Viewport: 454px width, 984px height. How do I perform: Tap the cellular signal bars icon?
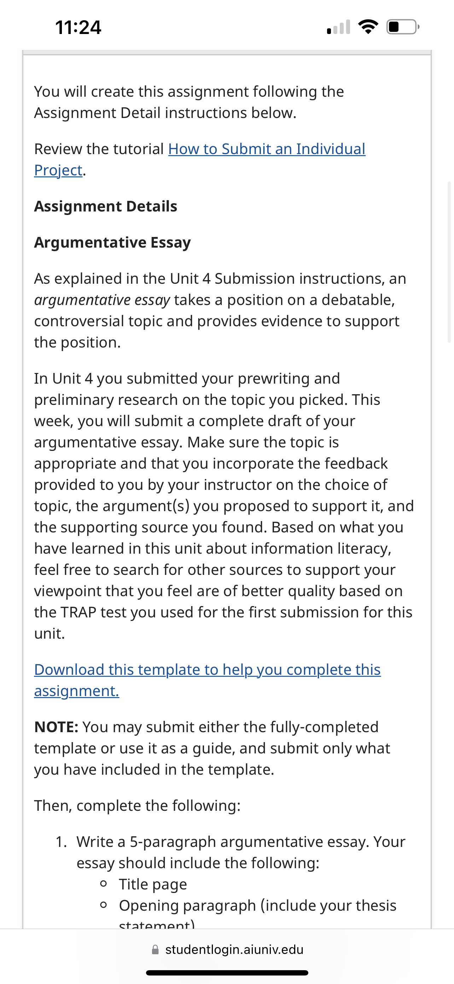338,27
